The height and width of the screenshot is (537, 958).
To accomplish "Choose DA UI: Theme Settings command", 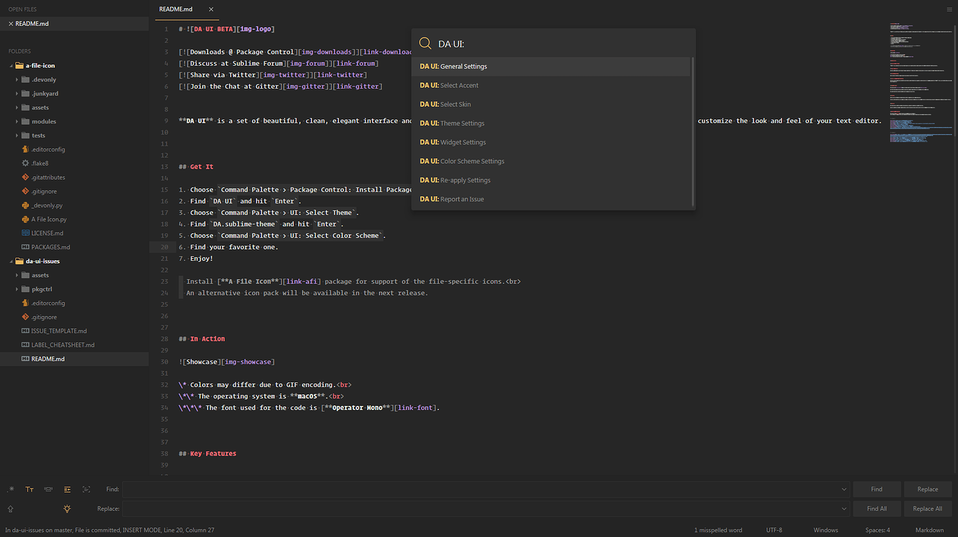I will (551, 123).
